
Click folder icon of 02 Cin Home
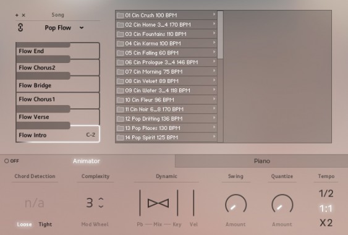coord(121,25)
